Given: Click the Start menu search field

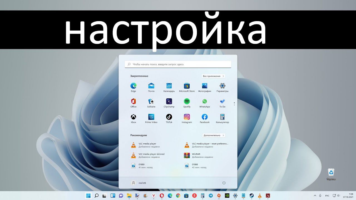Looking at the screenshot, I should click(178, 64).
